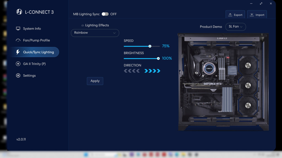Viewport: 282px width, 158px height.
Task: Toggle the MB Lighting Sync switch
Action: (x=105, y=14)
